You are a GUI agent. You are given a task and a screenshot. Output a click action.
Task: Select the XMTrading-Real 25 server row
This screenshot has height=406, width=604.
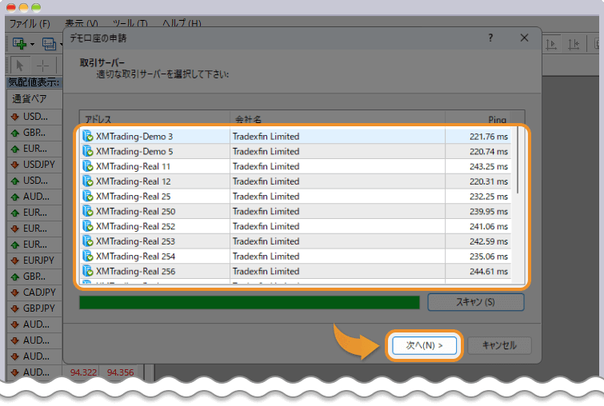point(295,197)
